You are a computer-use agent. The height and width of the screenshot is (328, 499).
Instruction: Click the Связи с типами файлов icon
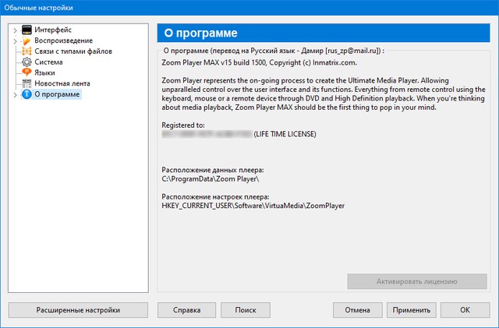(x=27, y=51)
